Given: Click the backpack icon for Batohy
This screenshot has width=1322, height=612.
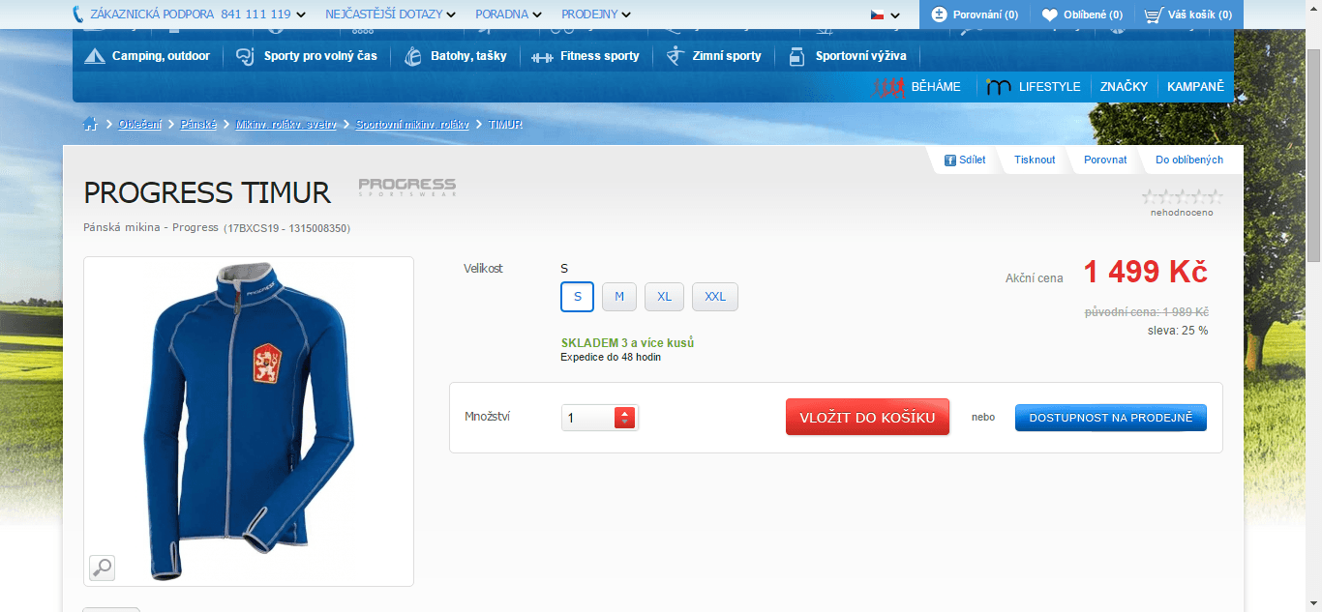Looking at the screenshot, I should (x=413, y=56).
